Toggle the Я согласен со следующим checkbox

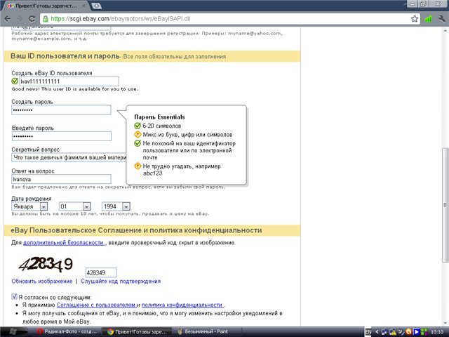point(14,297)
